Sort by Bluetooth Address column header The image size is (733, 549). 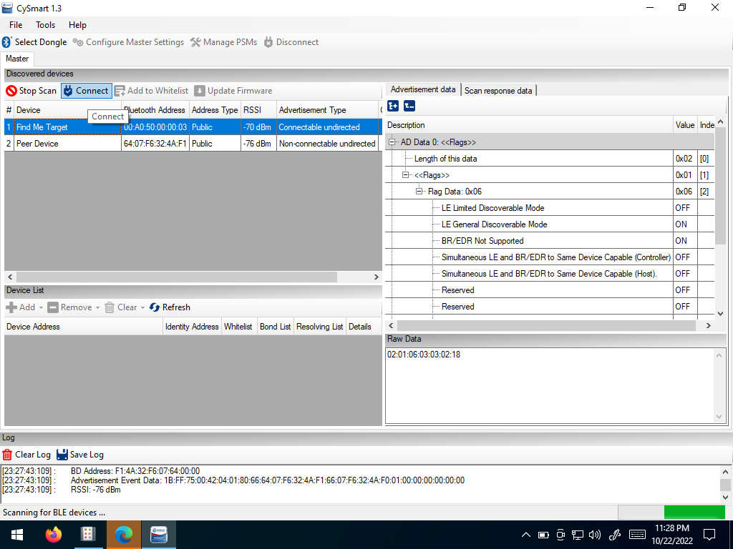(155, 109)
